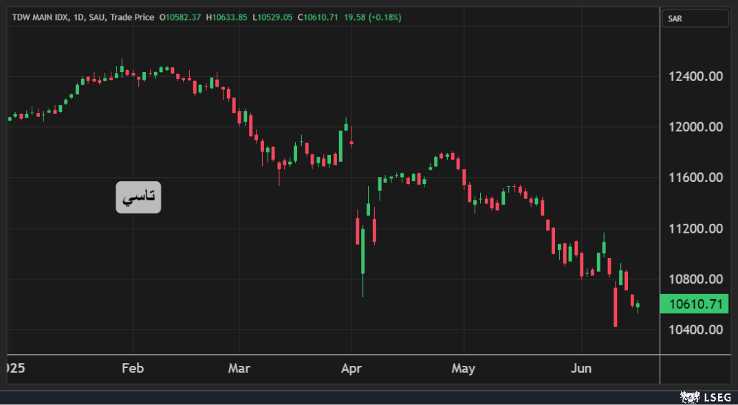738x405 pixels.
Task: Click the 12400.00 price axis label
Action: point(695,76)
